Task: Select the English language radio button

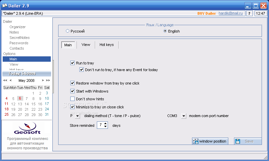Action: (x=165, y=31)
